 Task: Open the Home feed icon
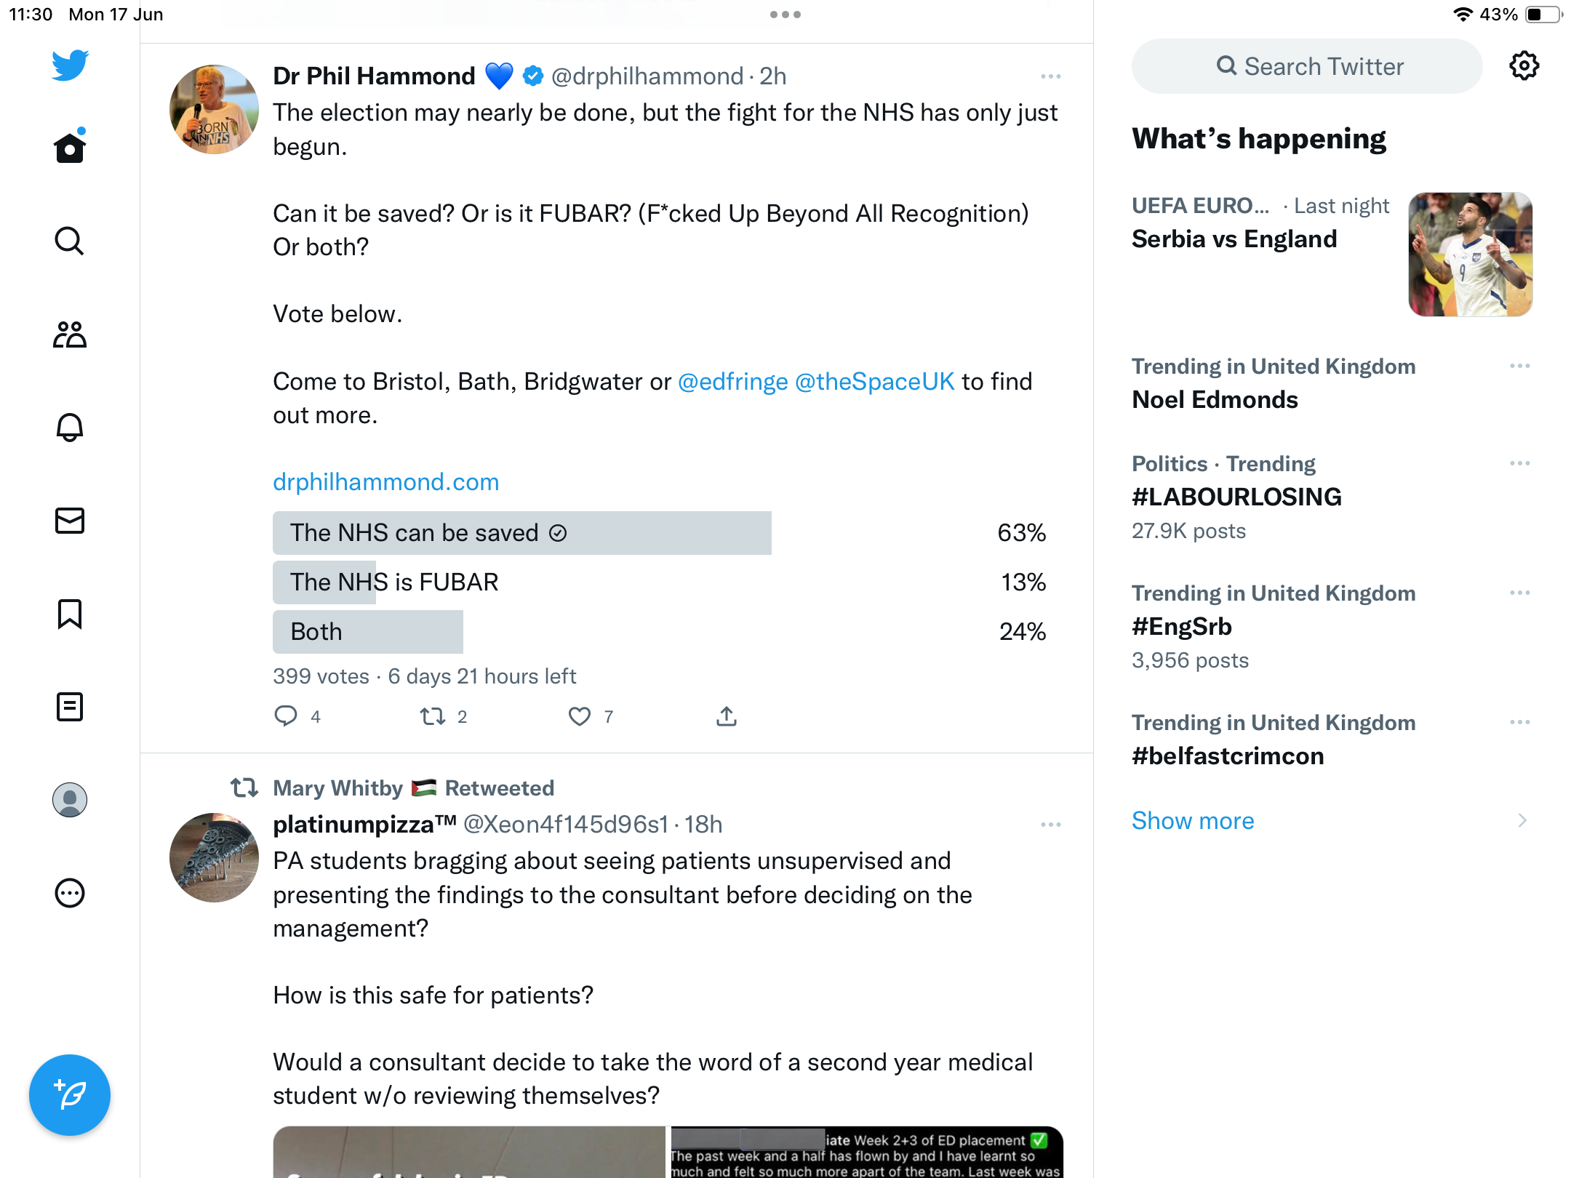pos(70,147)
